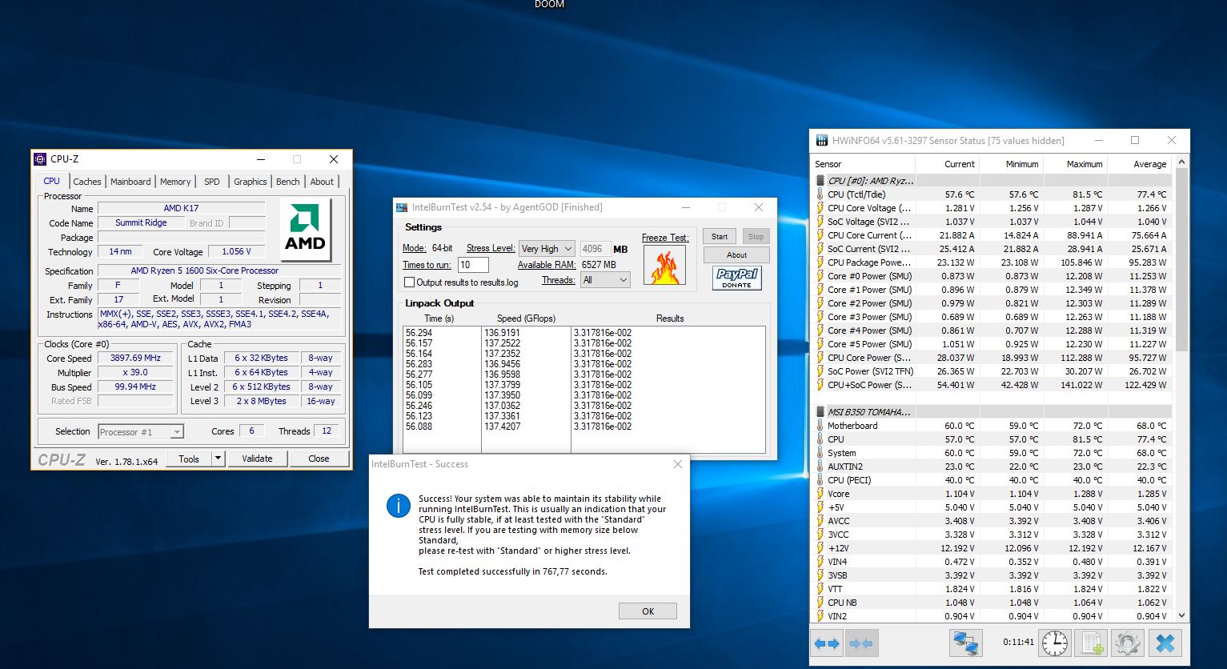Click the Available RAM label
Image resolution: width=1227 pixels, height=669 pixels.
pyautogui.click(x=547, y=265)
